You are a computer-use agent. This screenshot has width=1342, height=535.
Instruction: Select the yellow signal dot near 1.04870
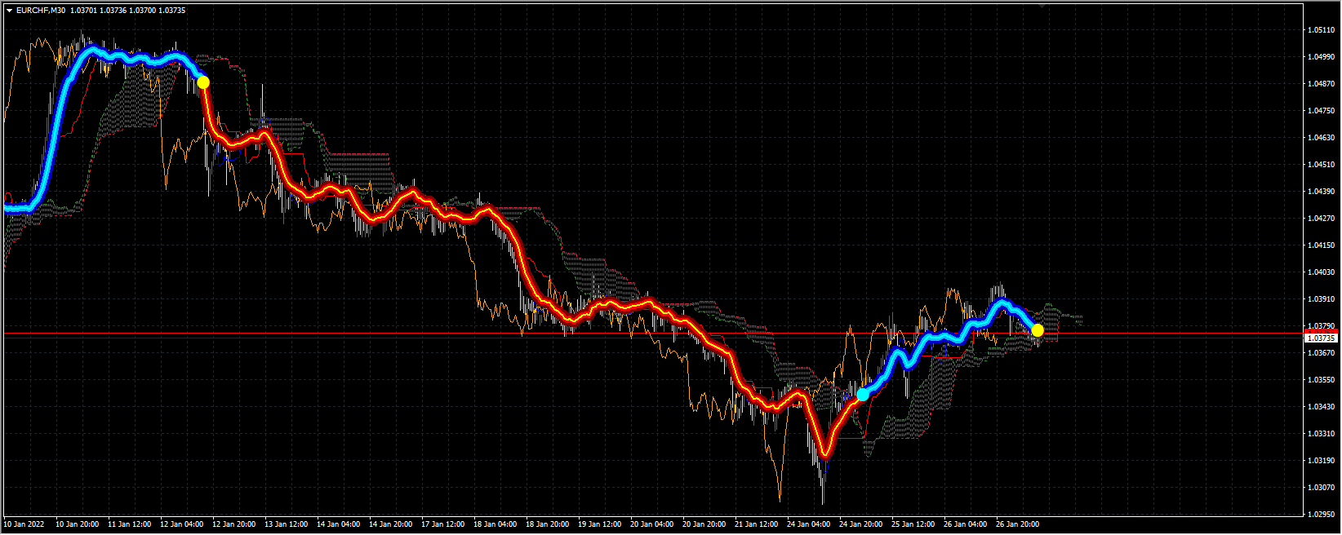pos(203,82)
